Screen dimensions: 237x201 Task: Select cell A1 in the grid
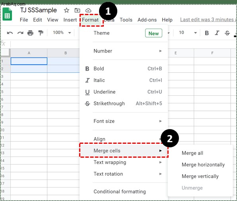(29, 61)
